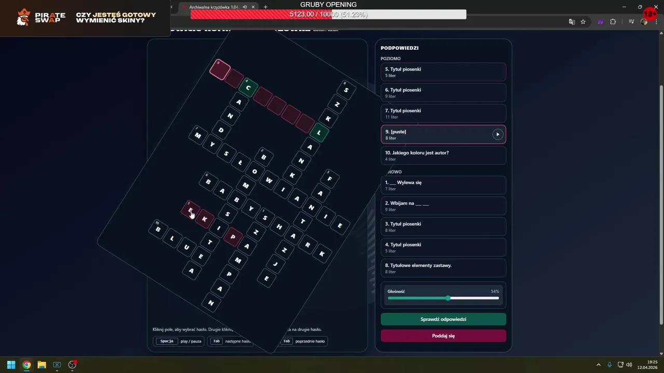Select clue 8. Tytułowe elementy zastawy
This screenshot has width=664, height=373.
443,268
